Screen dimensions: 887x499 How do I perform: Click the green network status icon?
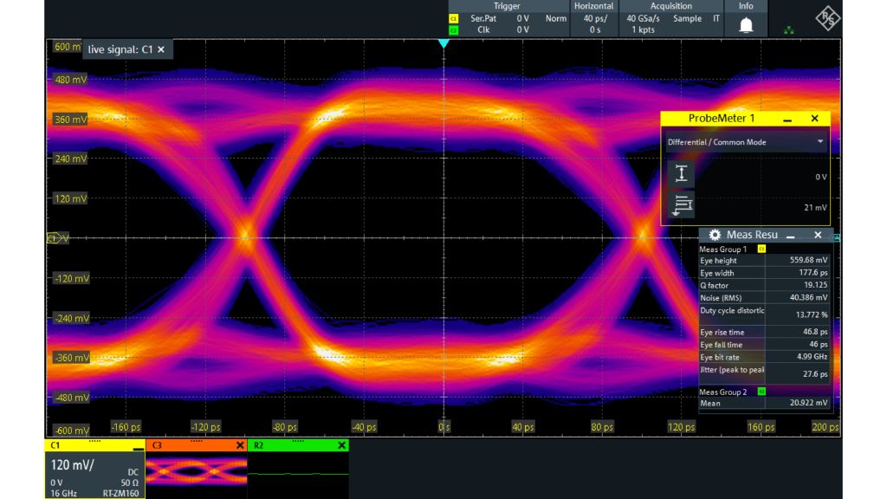[x=788, y=30]
